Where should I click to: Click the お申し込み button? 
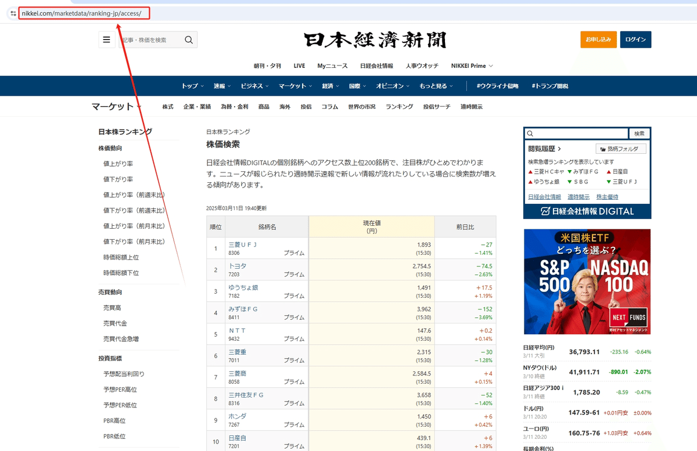coord(598,39)
